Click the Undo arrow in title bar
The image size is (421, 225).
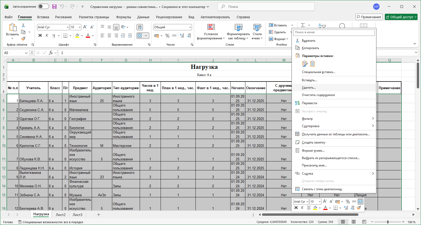62,7
